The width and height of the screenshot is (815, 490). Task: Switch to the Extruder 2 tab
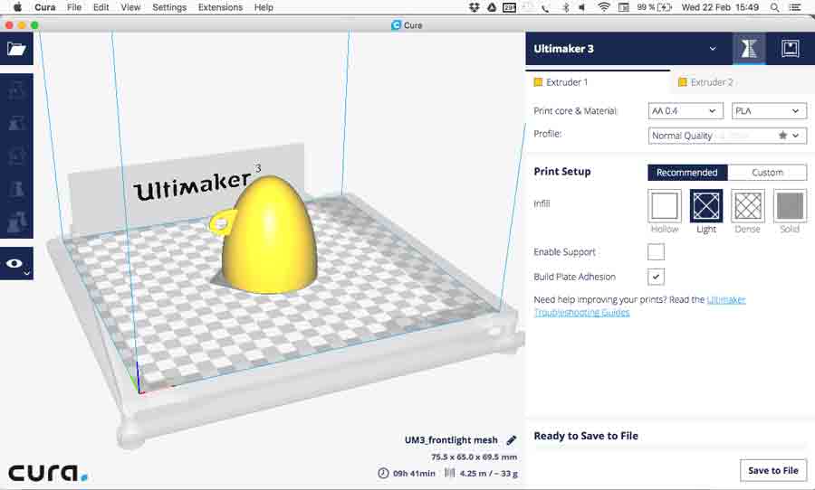tap(711, 82)
